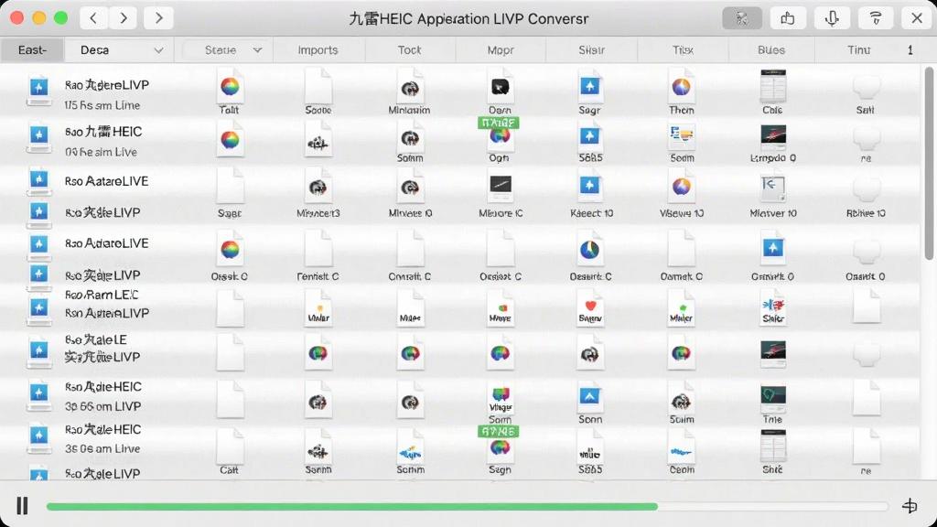
Task: Expand the Staue dropdown menu
Action: click(x=228, y=50)
